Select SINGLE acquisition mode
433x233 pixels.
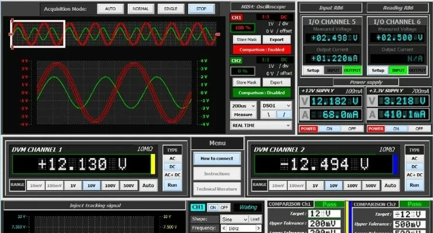[171, 9]
